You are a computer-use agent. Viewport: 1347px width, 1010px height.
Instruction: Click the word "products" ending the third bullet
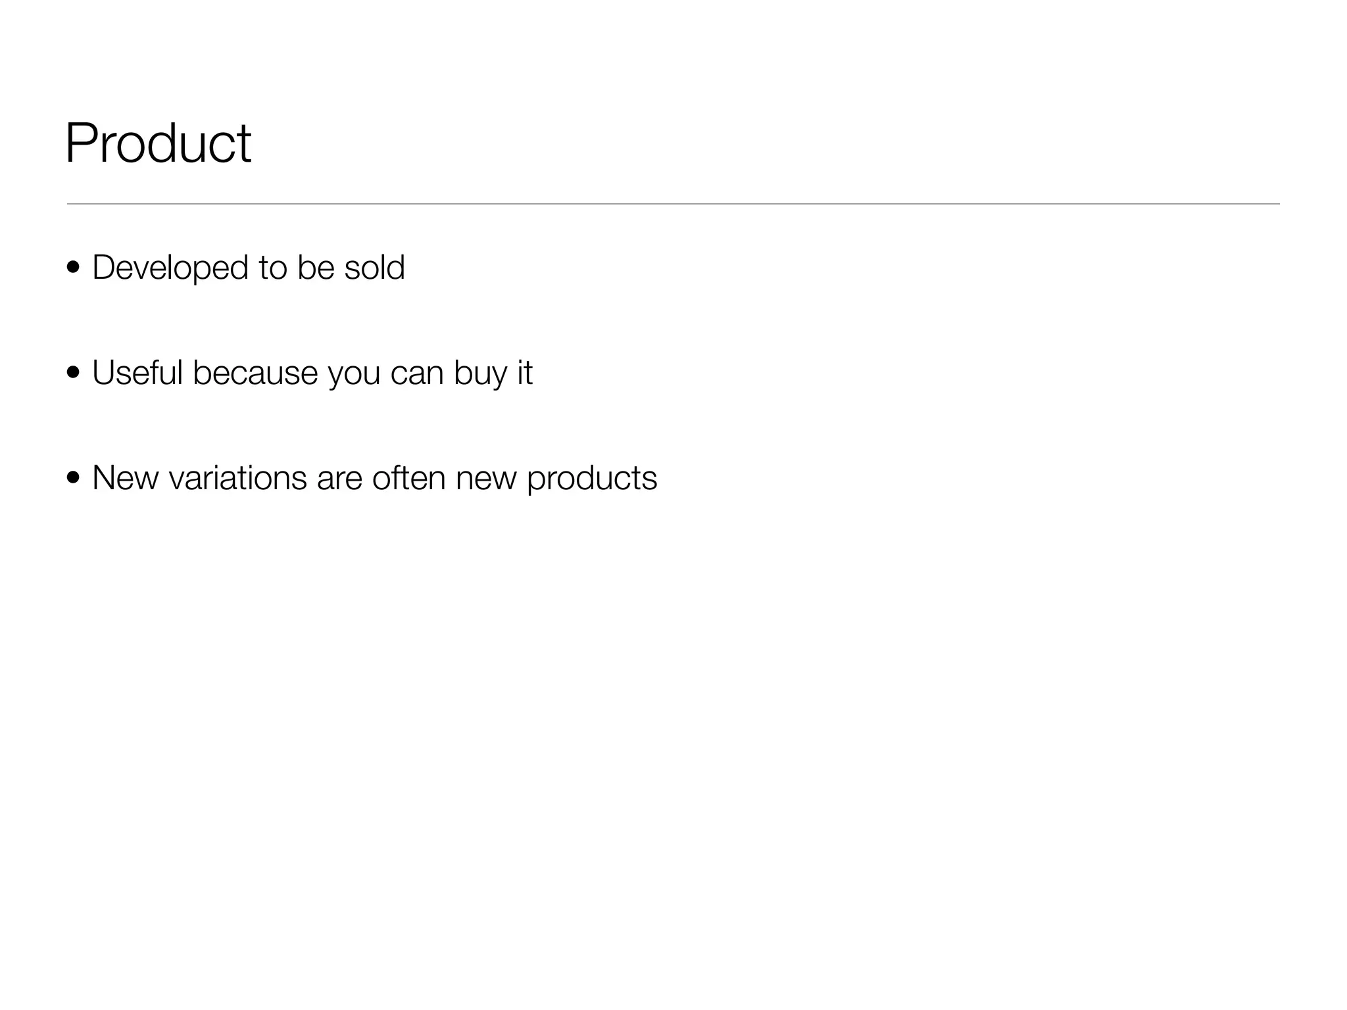[x=591, y=479]
